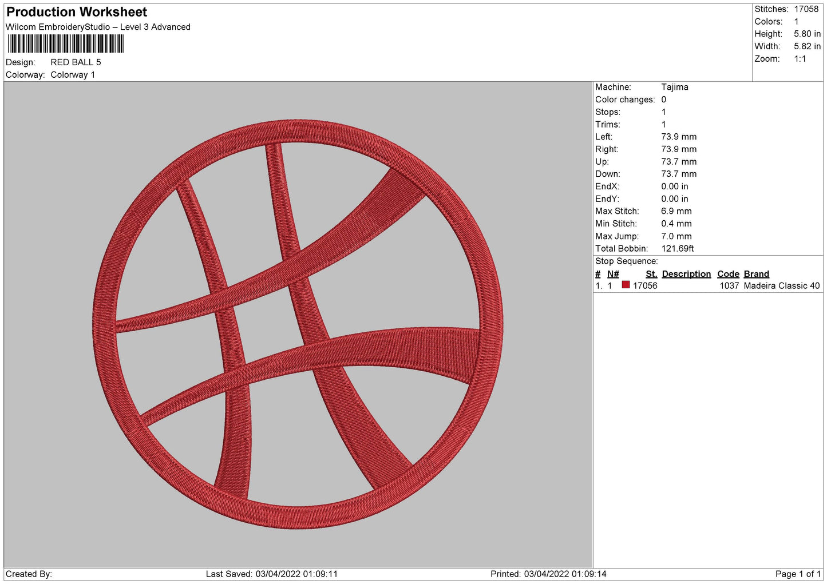The image size is (827, 584).
Task: Click the 'Description' column header
Action: tap(686, 275)
